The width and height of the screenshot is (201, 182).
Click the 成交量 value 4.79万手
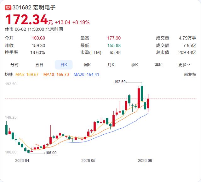click(187, 38)
